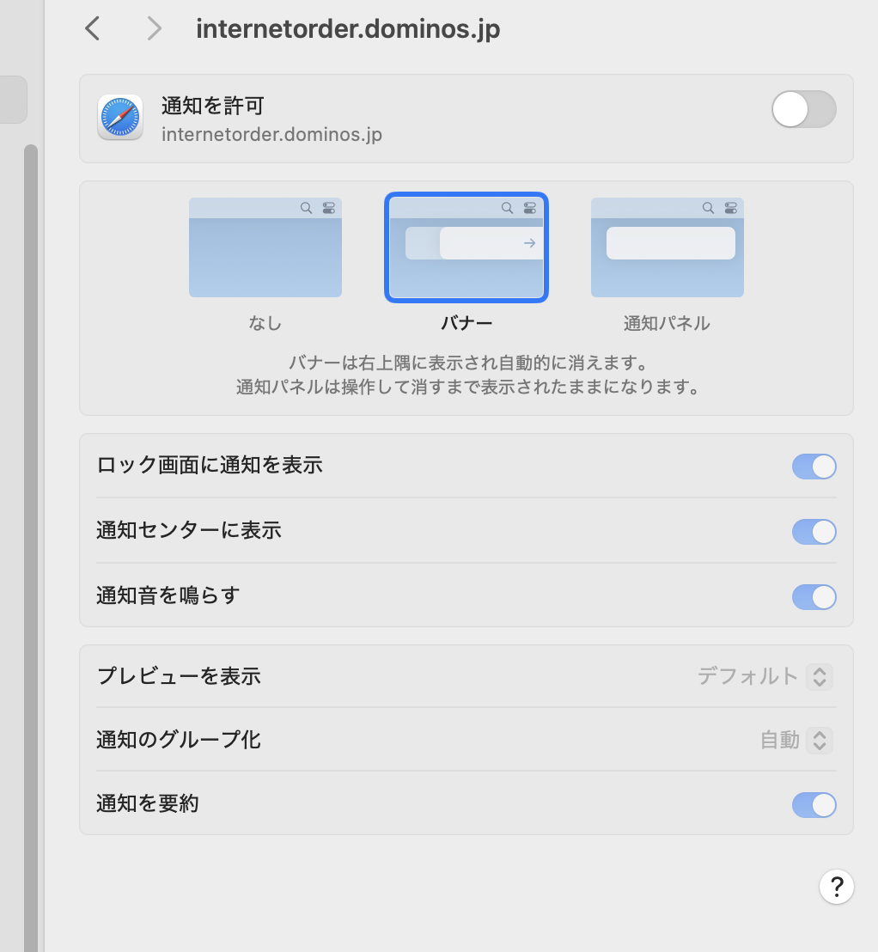The height and width of the screenshot is (952, 878).
Task: Click the 通知のグループ化 label
Action: pos(179,740)
